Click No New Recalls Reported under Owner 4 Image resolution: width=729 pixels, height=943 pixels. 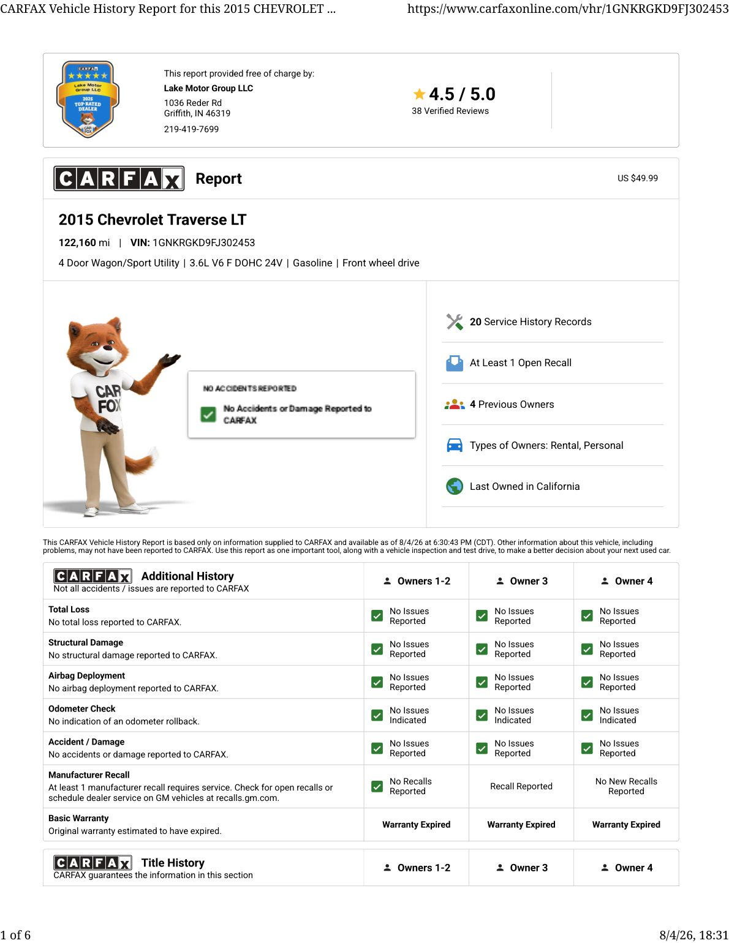click(626, 786)
